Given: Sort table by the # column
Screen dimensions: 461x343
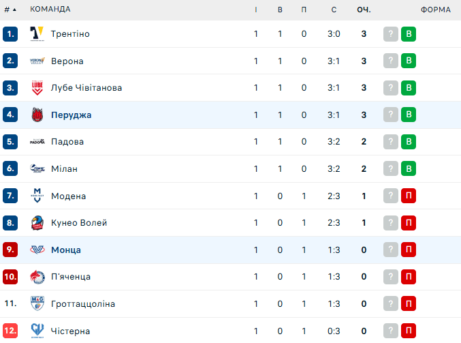Looking at the screenshot, I should (x=10, y=10).
